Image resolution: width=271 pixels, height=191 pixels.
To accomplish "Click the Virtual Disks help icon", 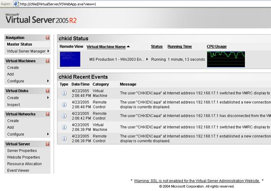I will point(48,91).
